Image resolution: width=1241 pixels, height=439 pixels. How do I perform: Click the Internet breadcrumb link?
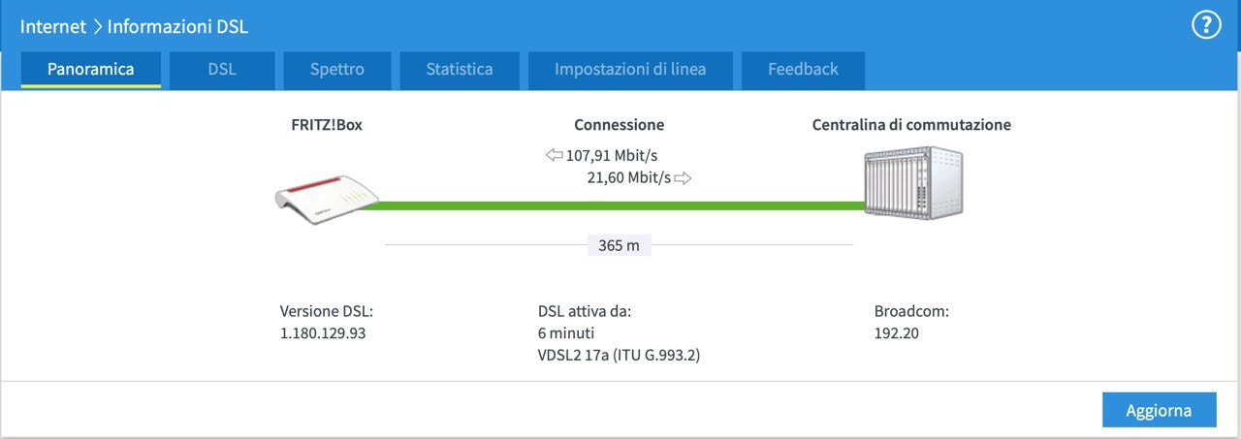[53, 27]
